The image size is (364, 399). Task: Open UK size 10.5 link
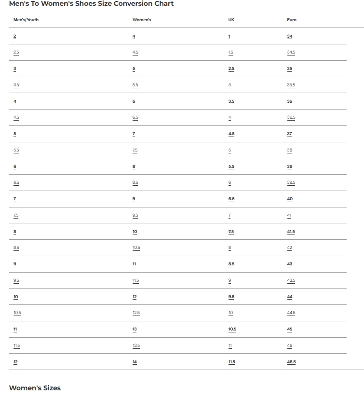[232, 330]
